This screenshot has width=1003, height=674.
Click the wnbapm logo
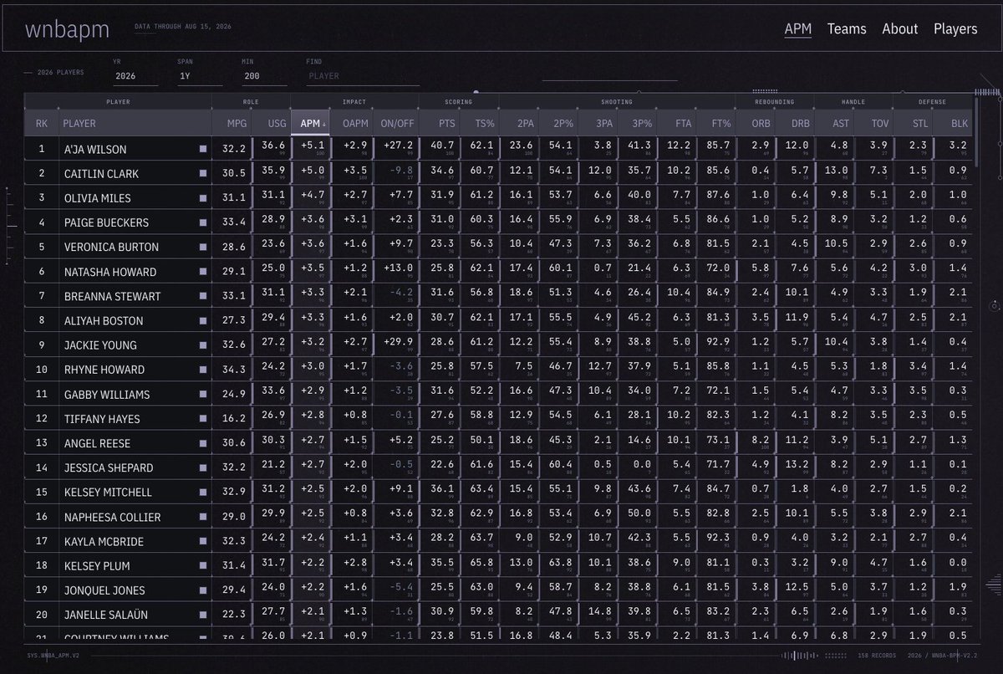pos(68,29)
